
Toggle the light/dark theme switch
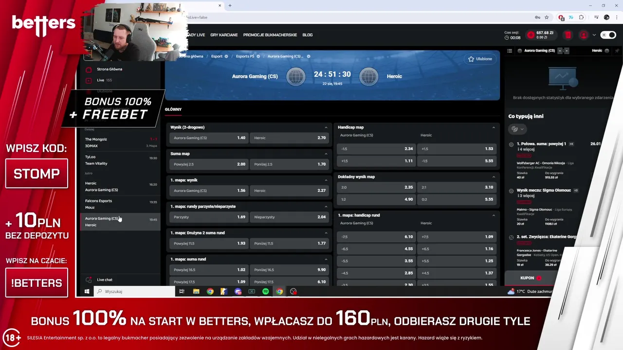608,35
